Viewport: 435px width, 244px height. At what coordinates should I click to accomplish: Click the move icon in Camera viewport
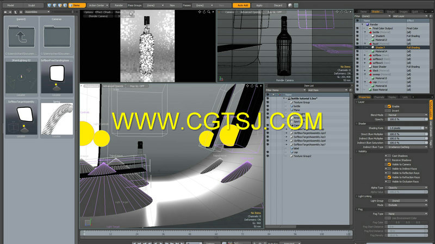coord(337,12)
